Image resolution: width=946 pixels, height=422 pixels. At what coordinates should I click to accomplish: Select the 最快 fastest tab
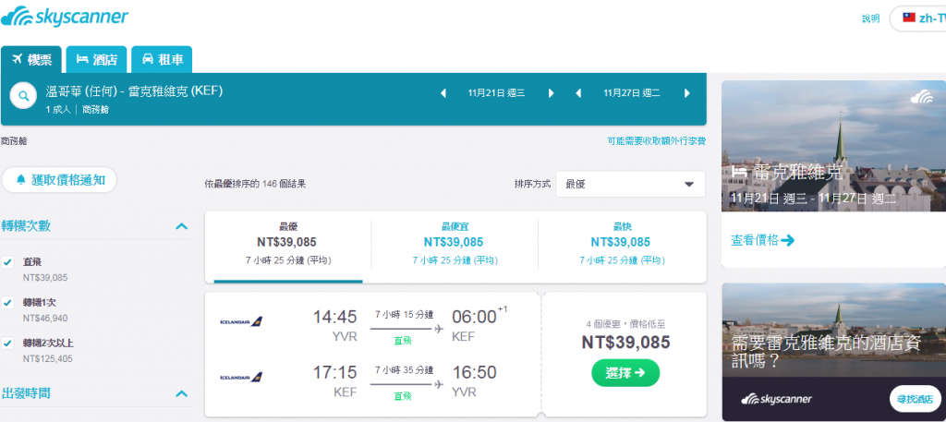coord(622,246)
